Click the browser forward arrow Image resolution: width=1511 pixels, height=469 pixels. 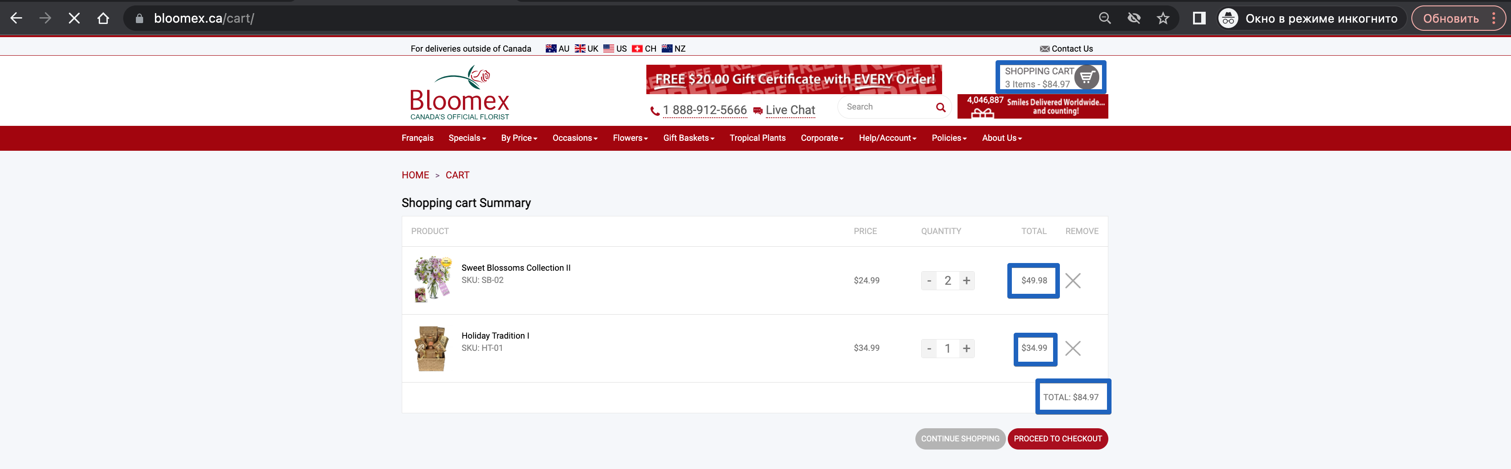point(45,18)
